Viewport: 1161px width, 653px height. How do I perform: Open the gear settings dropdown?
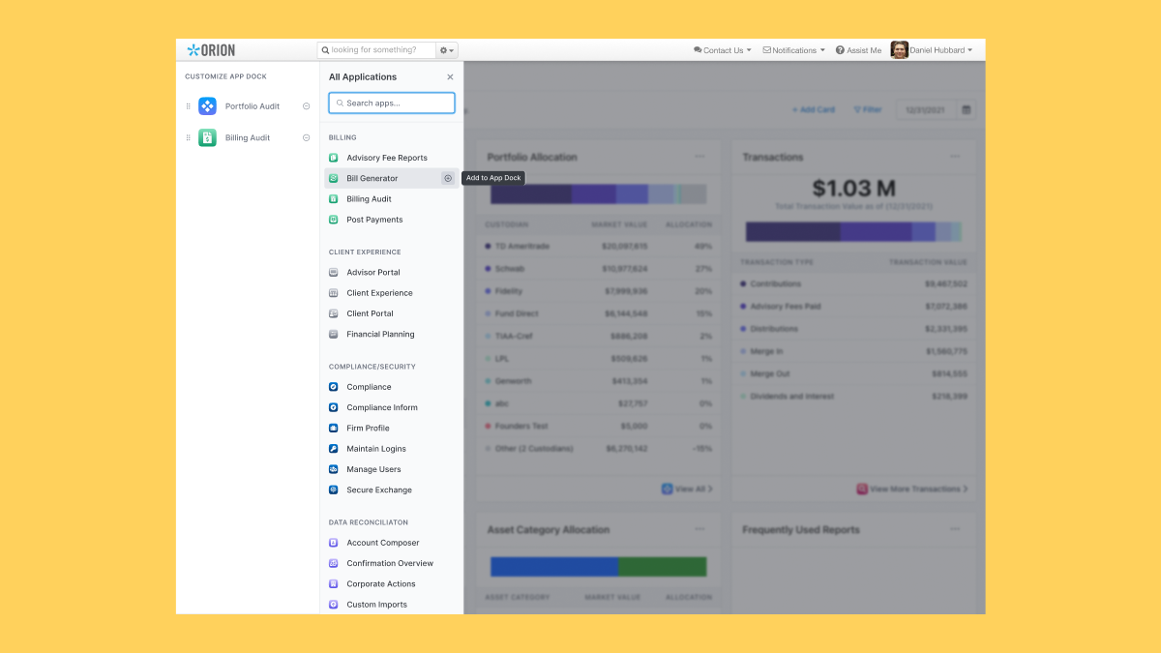click(447, 50)
